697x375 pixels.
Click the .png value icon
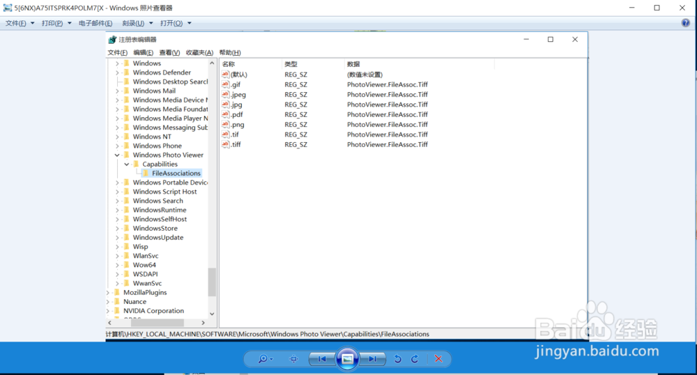coord(226,124)
